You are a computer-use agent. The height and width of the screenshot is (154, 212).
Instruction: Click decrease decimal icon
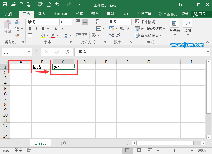[x=118, y=35]
